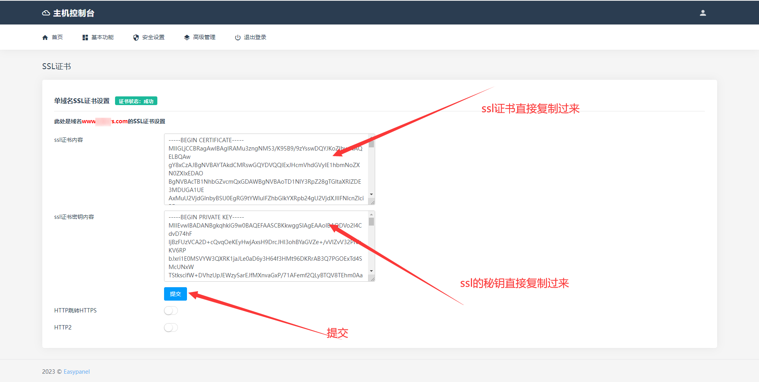
Task: Click the layers icon for 高级管理
Action: [187, 38]
